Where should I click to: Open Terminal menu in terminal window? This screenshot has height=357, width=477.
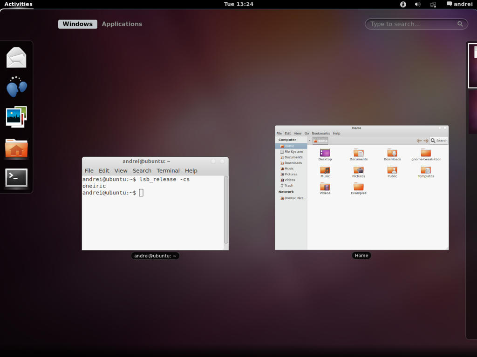point(168,171)
